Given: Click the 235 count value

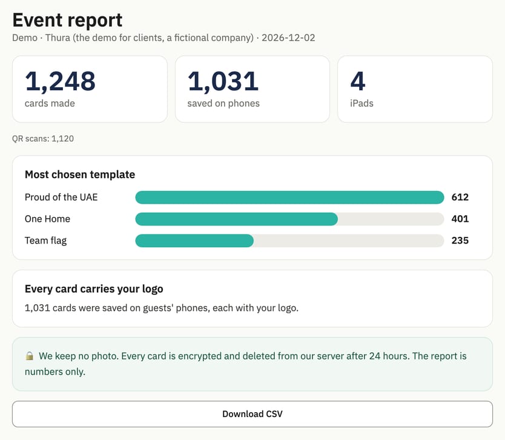Looking at the screenshot, I should 460,241.
